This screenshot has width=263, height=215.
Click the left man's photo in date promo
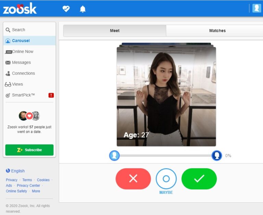(x=23, y=116)
